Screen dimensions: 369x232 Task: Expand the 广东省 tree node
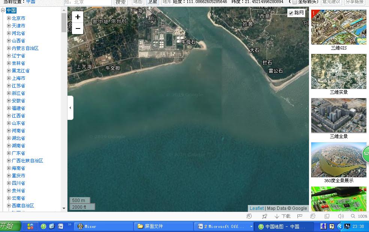pyautogui.click(x=9, y=153)
